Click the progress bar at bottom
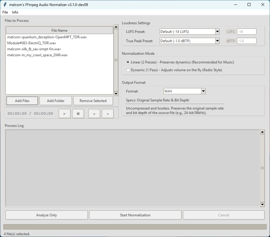 click(135, 227)
